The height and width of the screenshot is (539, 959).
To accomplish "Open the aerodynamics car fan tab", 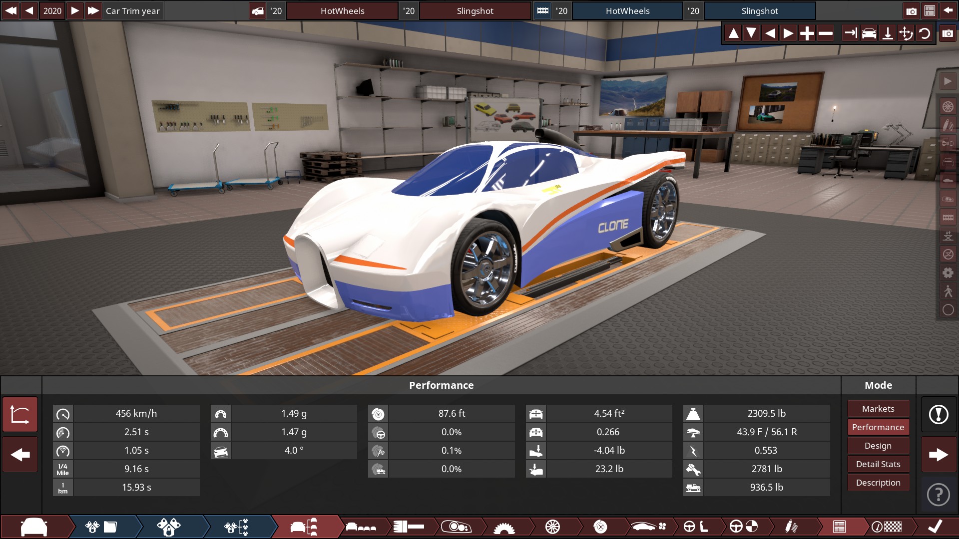I will tap(648, 527).
